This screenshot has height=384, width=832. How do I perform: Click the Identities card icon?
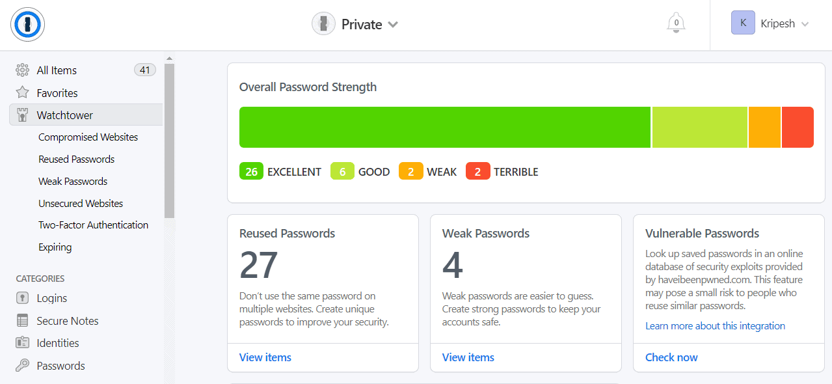coord(23,343)
